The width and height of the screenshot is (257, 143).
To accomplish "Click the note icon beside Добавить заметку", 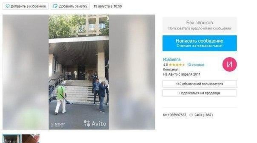I will click(55, 6).
